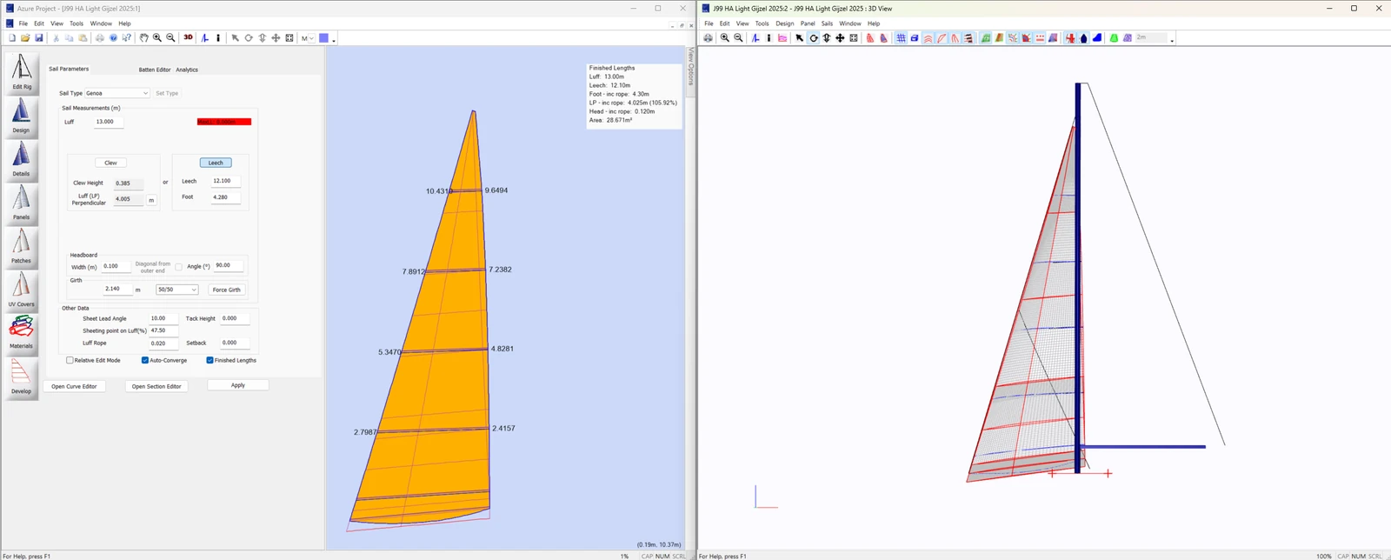
Task: Open the Develop sidebar section
Action: (21, 377)
